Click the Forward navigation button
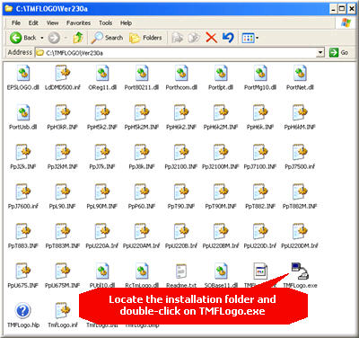 point(54,38)
